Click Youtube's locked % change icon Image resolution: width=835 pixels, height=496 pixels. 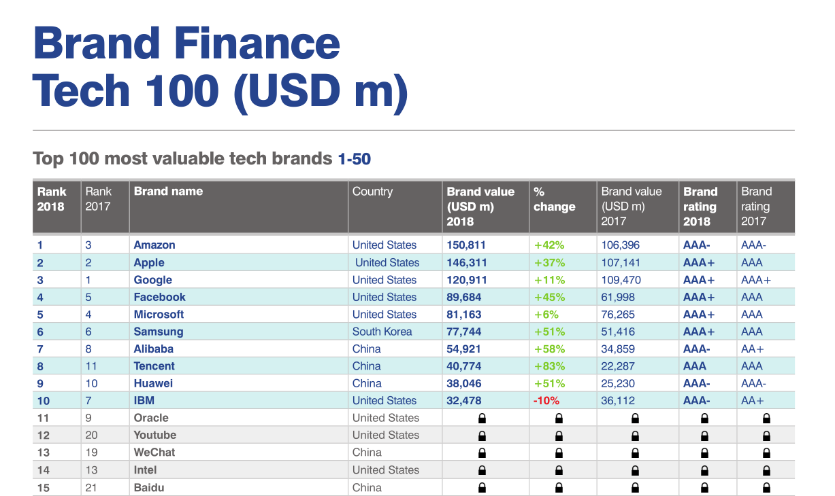click(559, 436)
